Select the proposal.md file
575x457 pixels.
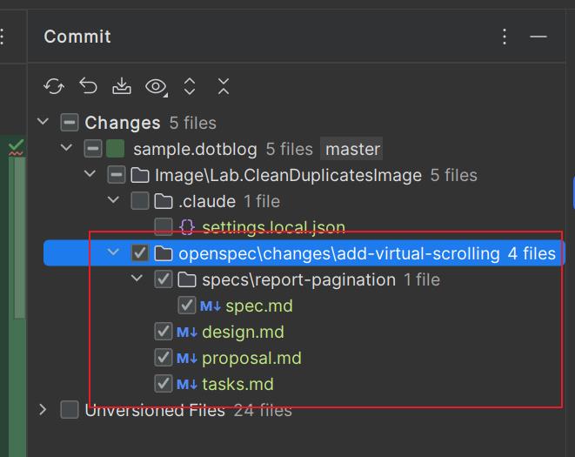(x=251, y=358)
